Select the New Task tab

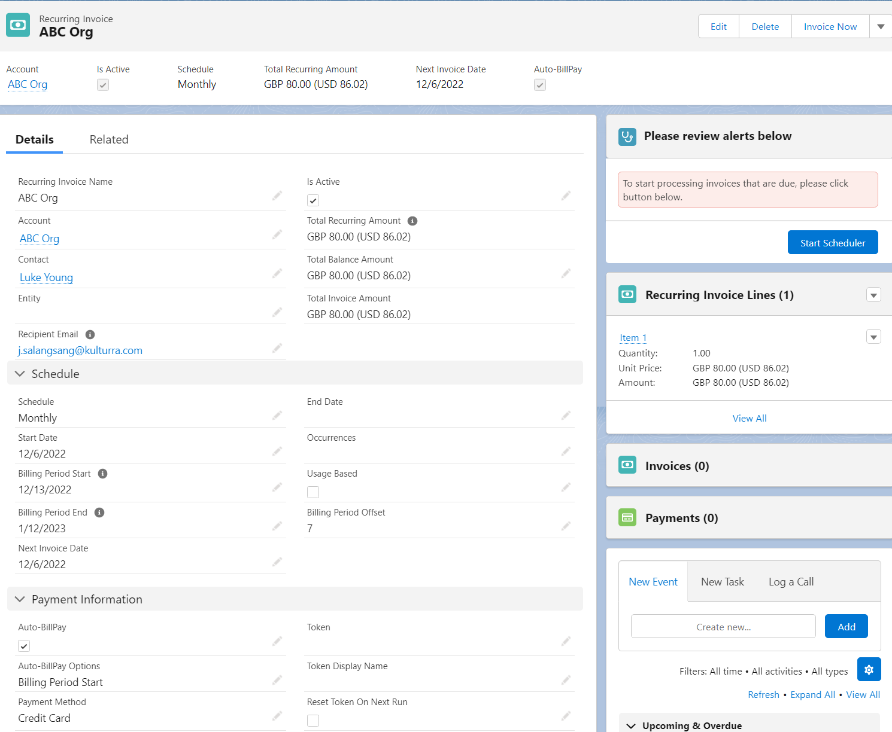[x=722, y=582]
